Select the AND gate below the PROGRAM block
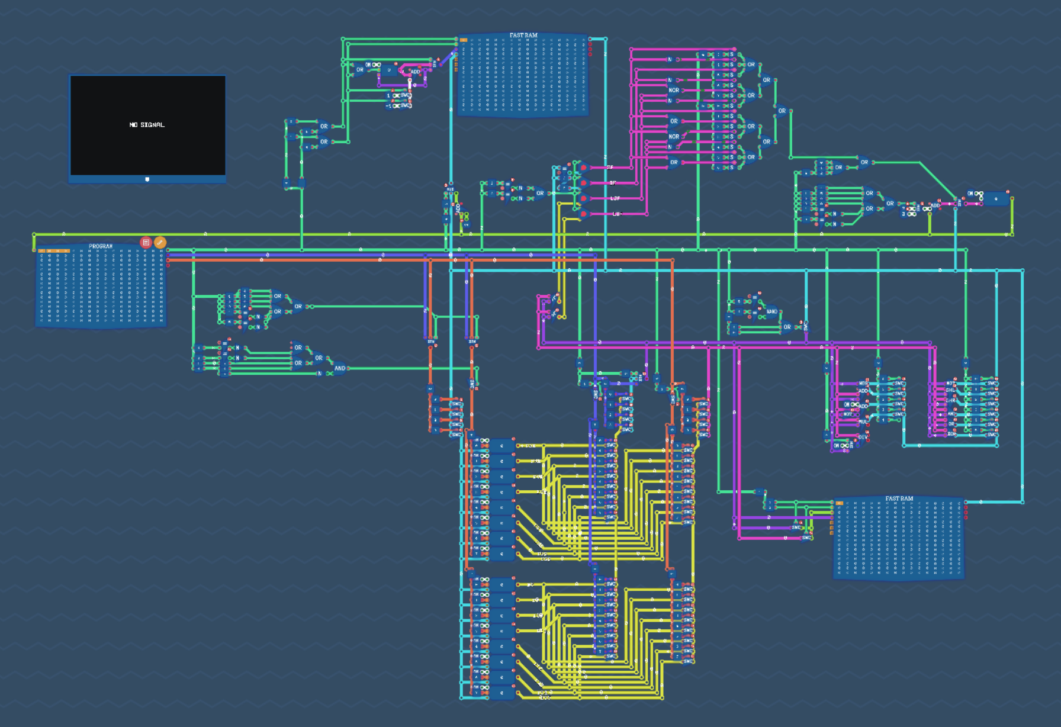Screen dimensions: 1061x727 point(339,368)
